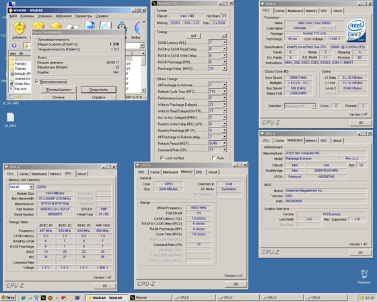Open the Command Rate (CR) dropdown in MemSet
Image resolution: width=377 pixels, height=302 pixels.
tap(224, 150)
